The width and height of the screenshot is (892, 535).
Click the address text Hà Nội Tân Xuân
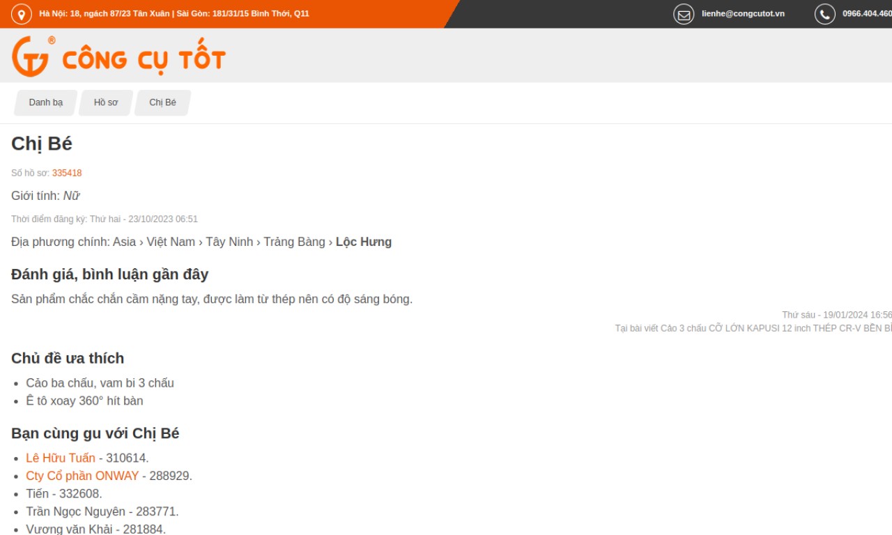click(174, 14)
